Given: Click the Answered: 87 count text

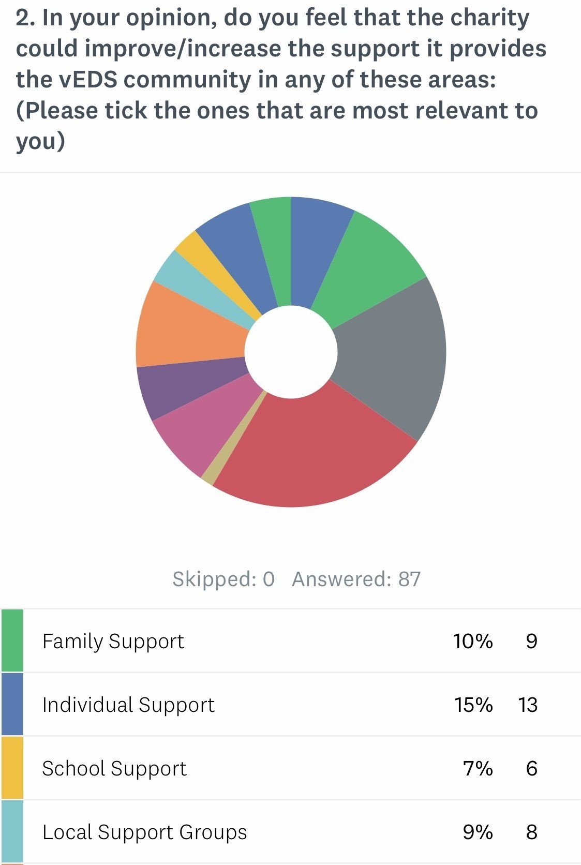Looking at the screenshot, I should [x=356, y=579].
